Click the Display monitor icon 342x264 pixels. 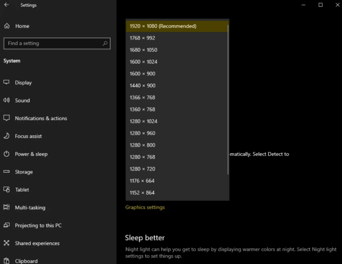tap(6, 82)
